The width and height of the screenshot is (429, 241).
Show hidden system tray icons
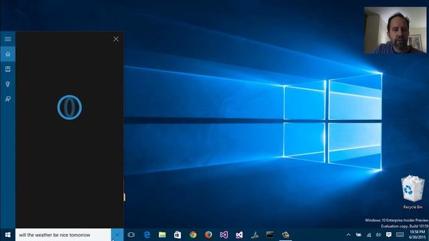click(x=349, y=235)
